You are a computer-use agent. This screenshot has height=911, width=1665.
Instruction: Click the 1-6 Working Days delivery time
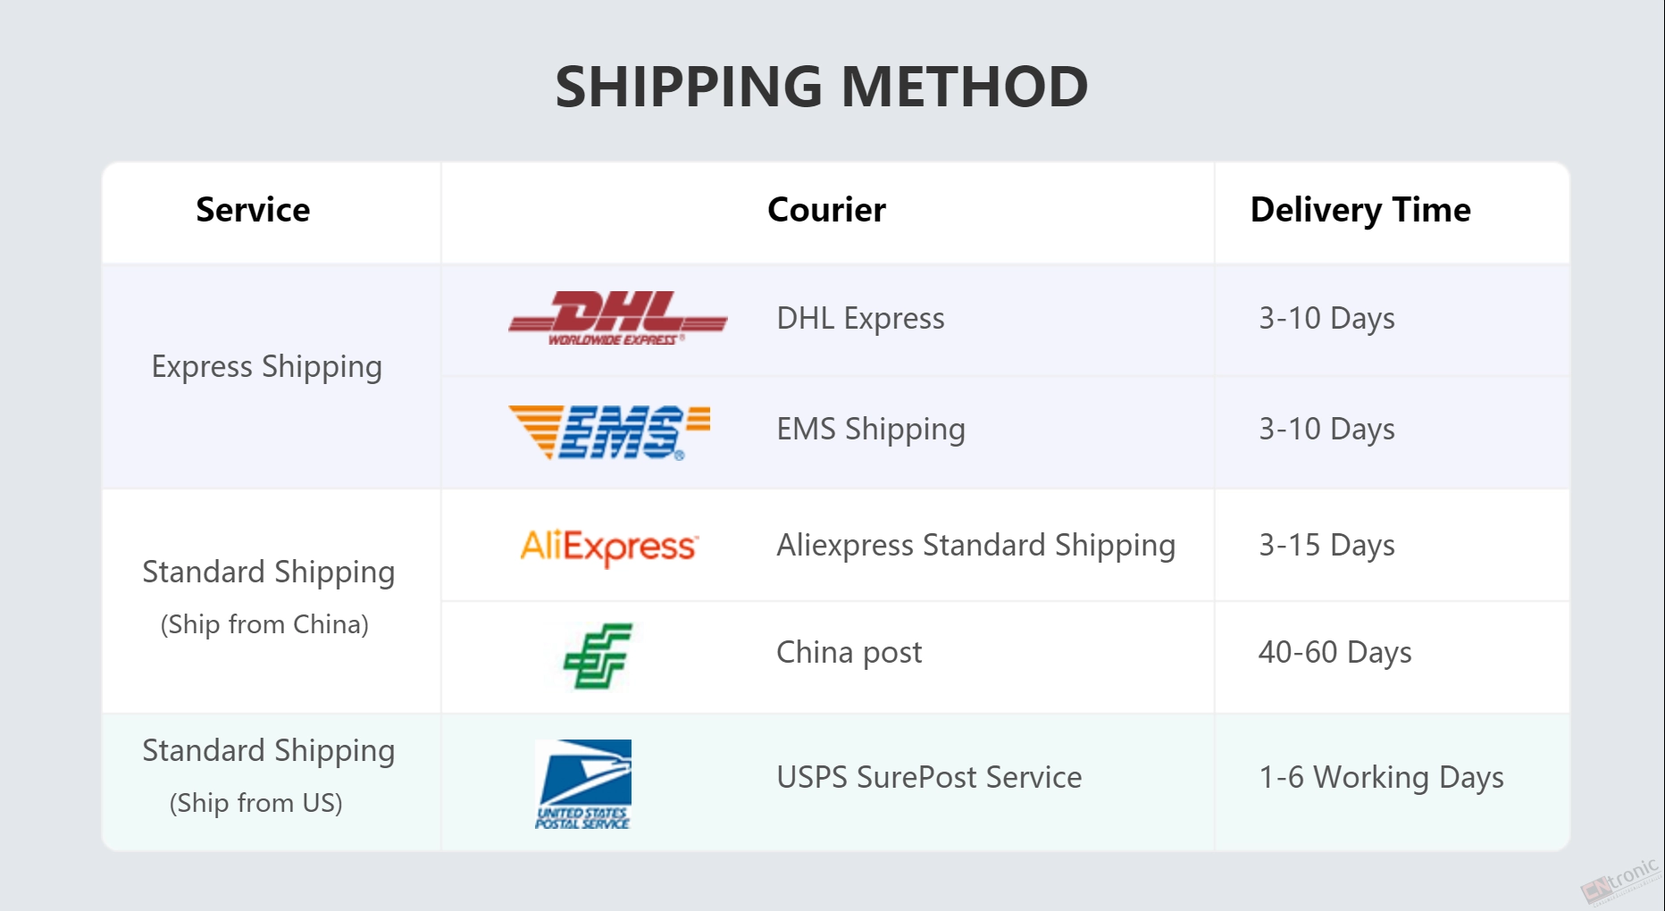pyautogui.click(x=1381, y=778)
